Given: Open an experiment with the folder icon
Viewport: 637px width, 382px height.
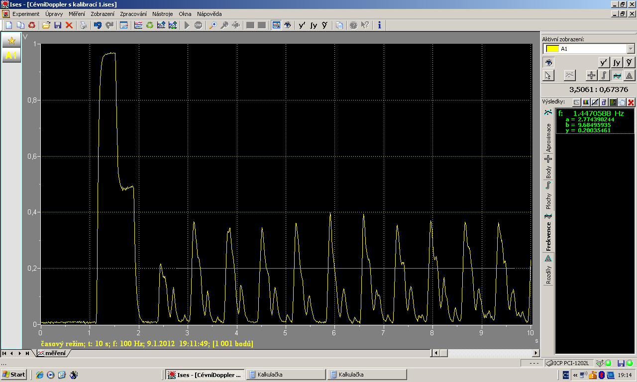Looking at the screenshot, I should [x=46, y=25].
